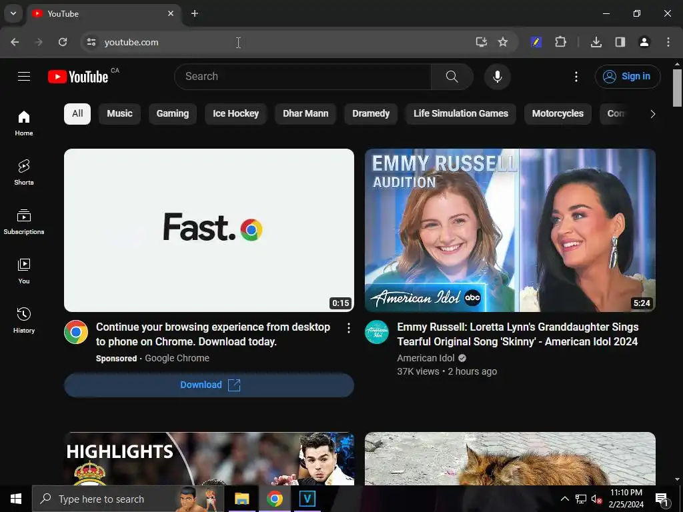Viewport: 683px width, 512px height.
Task: Click the Download ad button
Action: (x=209, y=385)
